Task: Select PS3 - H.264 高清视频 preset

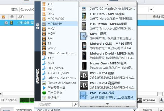Action: click(x=108, y=86)
